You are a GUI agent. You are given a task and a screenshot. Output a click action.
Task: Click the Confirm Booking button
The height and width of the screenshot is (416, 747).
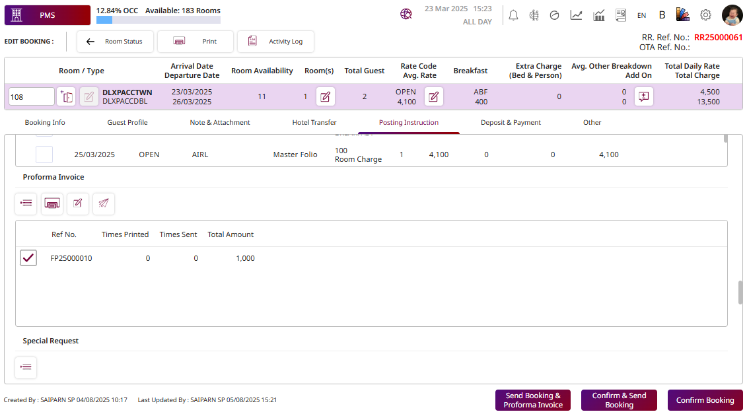coord(705,400)
